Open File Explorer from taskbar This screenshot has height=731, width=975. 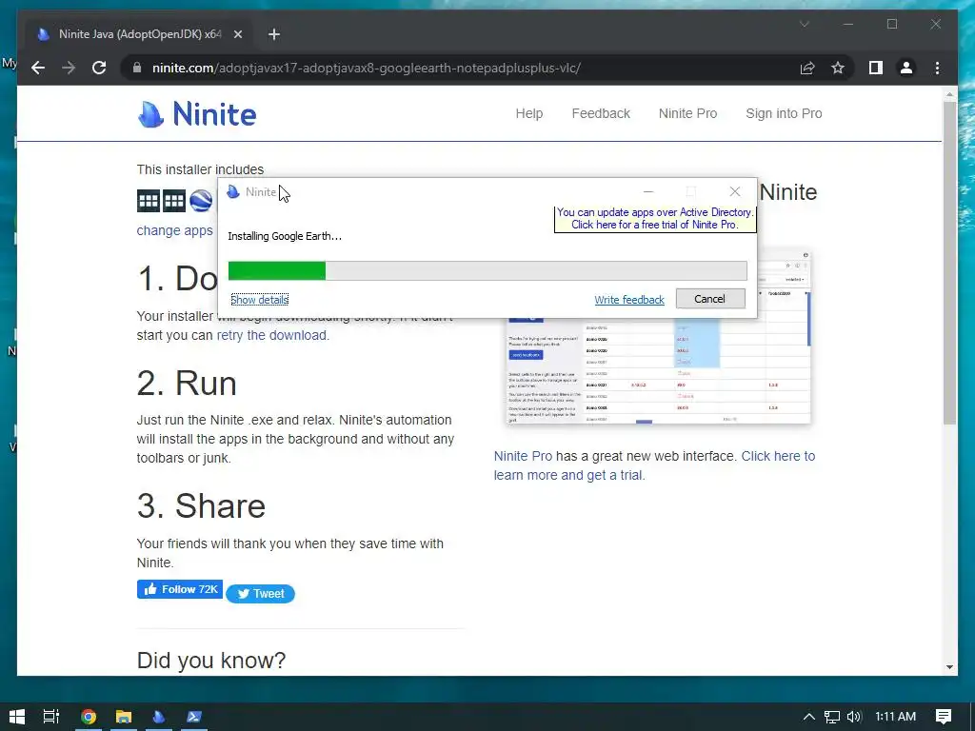(124, 717)
